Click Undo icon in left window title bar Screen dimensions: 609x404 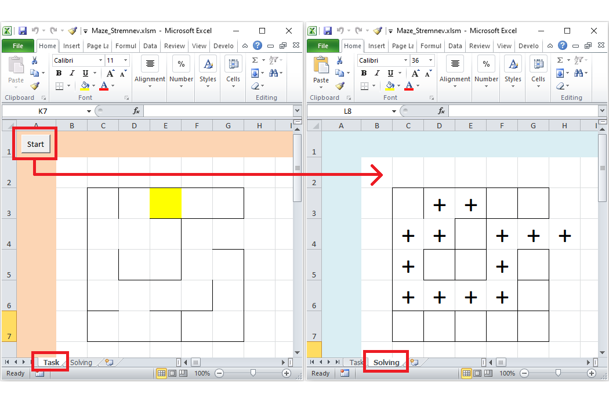[35, 30]
